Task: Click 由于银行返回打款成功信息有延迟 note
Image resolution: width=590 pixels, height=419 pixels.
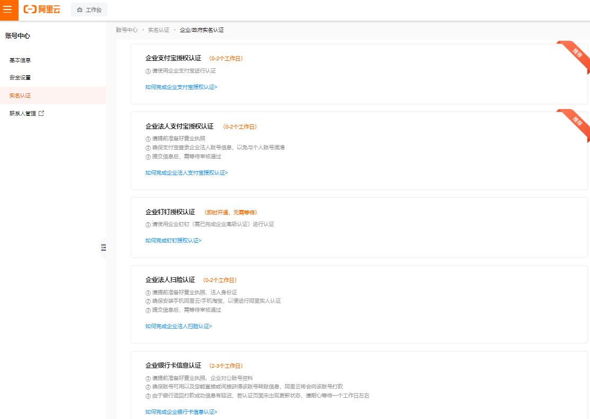Action: click(261, 396)
